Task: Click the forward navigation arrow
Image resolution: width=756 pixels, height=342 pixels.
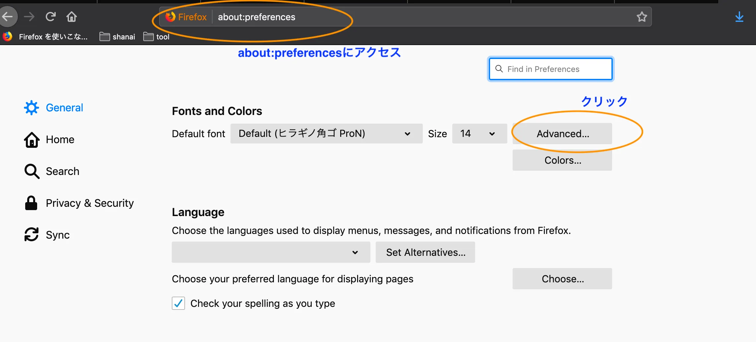Action: 29,17
